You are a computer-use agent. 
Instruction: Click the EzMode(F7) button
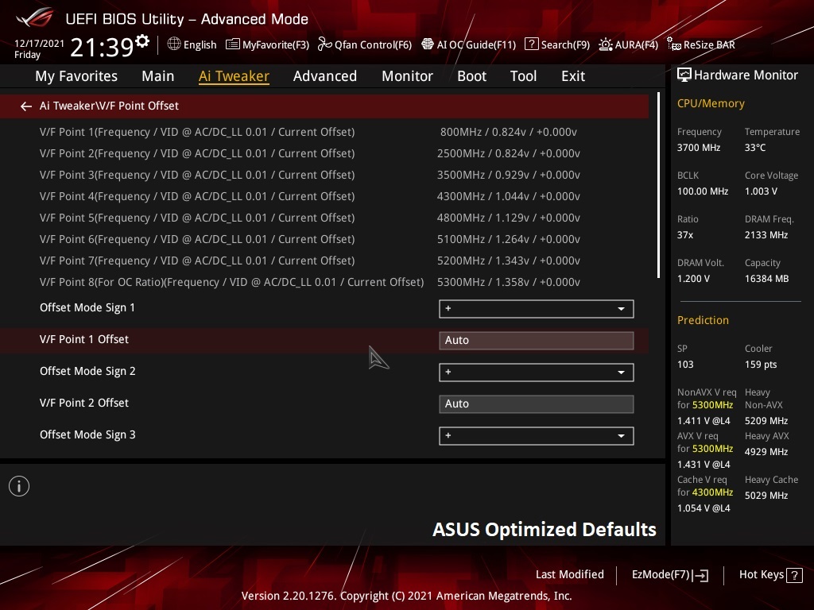(x=669, y=574)
